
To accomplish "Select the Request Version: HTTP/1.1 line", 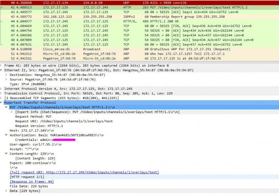I will (x=39, y=126).
